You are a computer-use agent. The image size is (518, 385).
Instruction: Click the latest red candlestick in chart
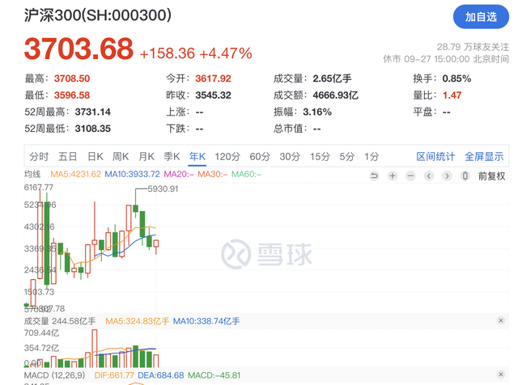[x=156, y=244]
